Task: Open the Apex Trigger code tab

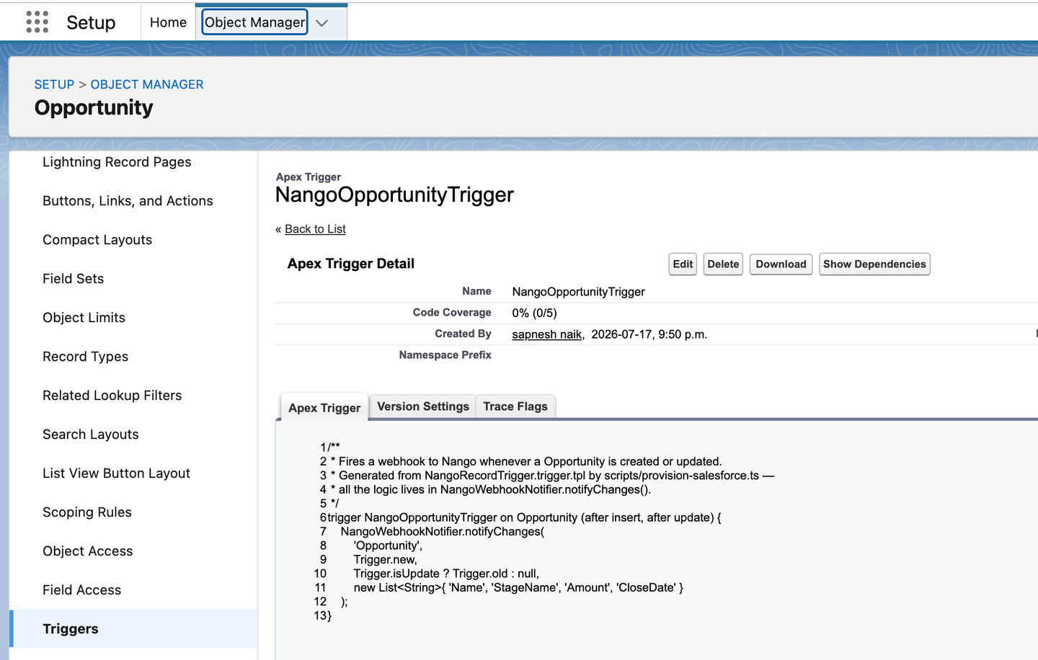Action: point(324,408)
